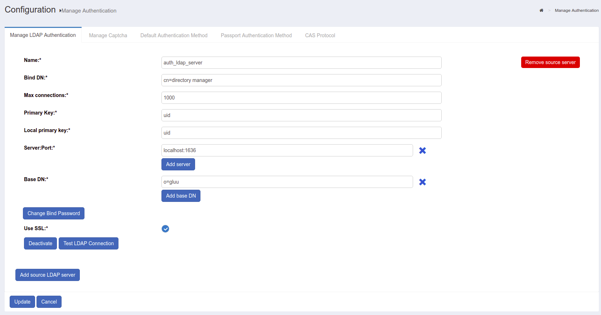
Task: Add a new source LDAP server
Action: point(48,275)
